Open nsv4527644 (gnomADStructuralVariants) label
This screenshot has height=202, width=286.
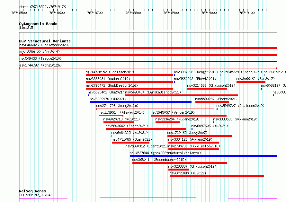pos(165,153)
